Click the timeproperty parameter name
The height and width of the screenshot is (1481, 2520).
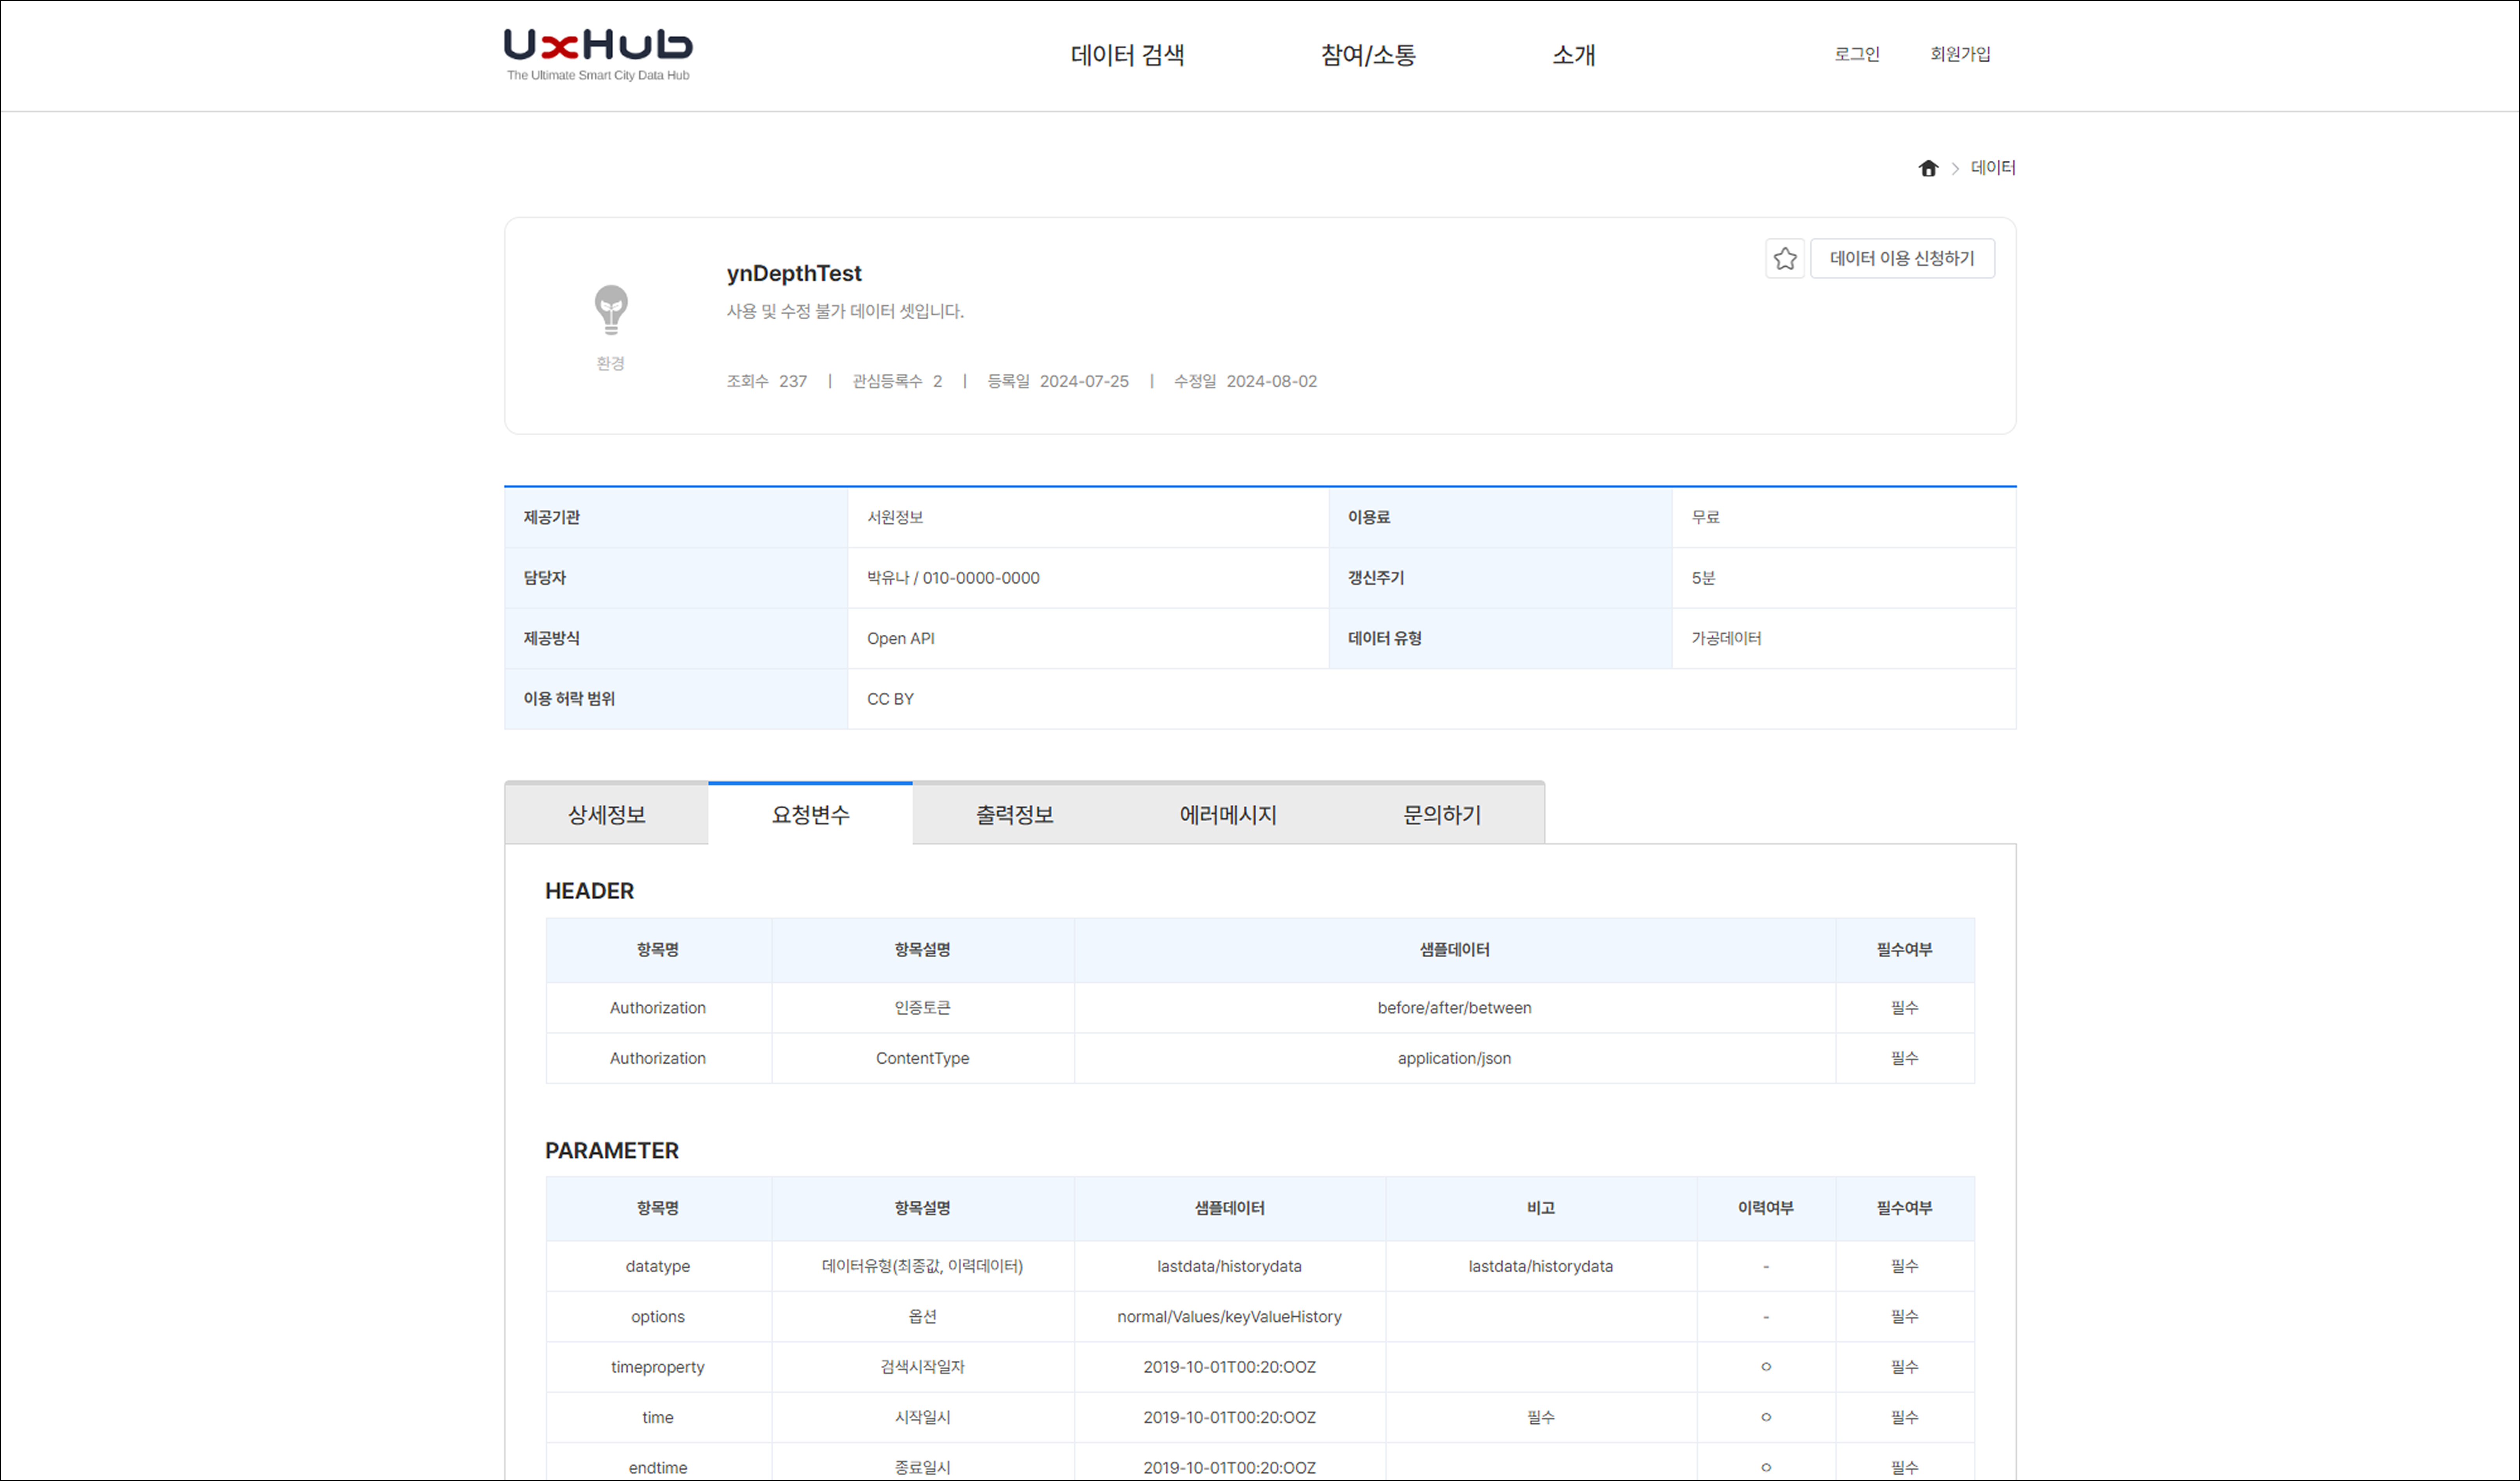pyautogui.click(x=658, y=1367)
